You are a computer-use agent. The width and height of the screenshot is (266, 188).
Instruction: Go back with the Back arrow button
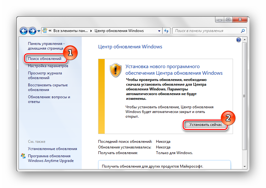coord(24,31)
